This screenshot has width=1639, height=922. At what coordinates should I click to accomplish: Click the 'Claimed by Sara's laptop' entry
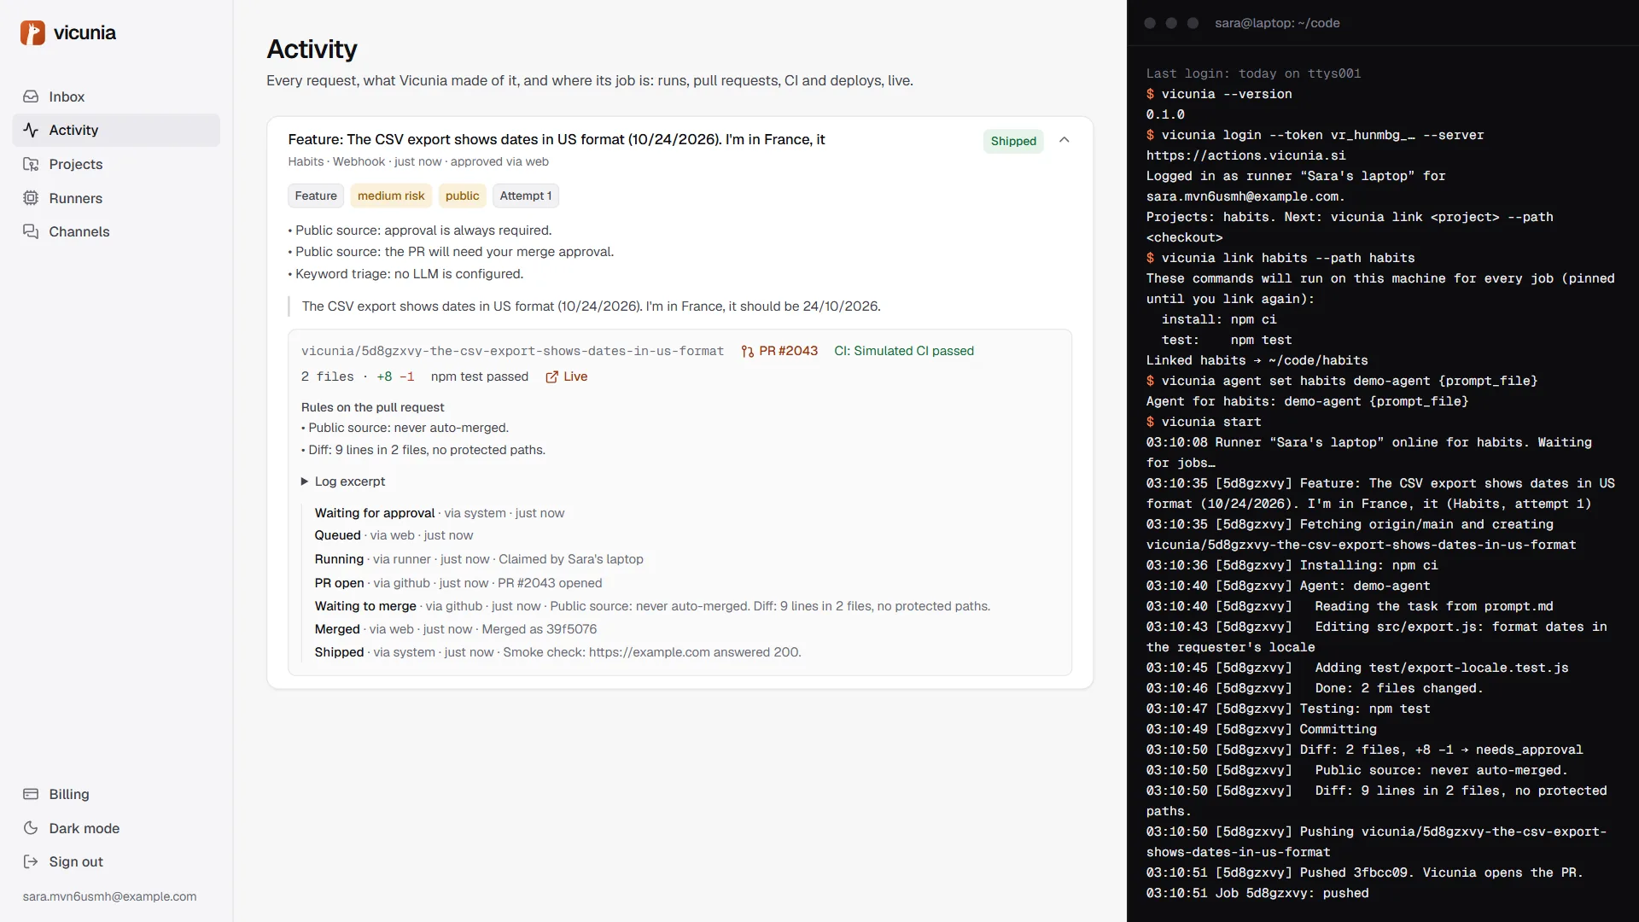tap(479, 559)
